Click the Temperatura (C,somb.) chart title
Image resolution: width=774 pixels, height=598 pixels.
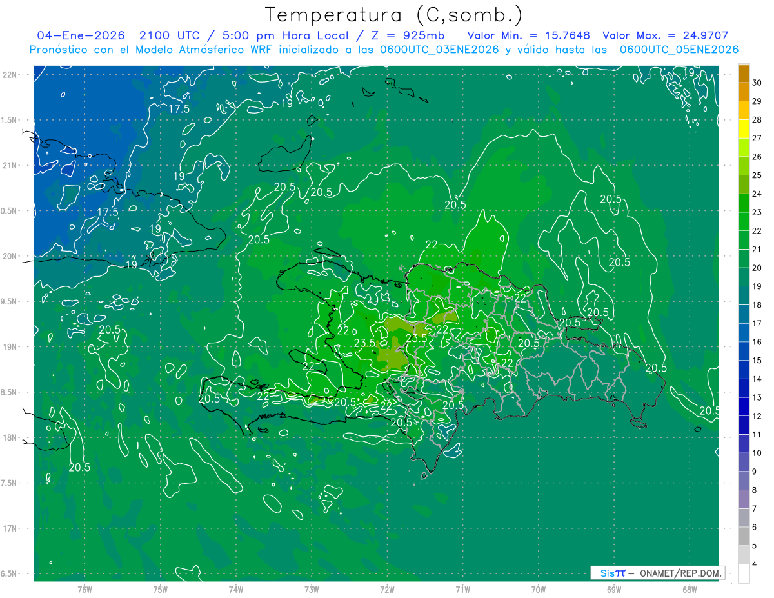(393, 15)
